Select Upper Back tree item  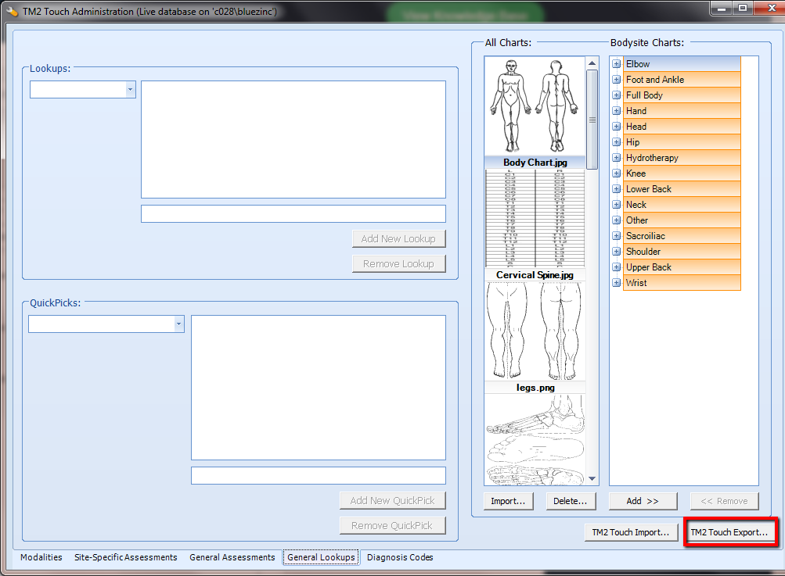(682, 267)
